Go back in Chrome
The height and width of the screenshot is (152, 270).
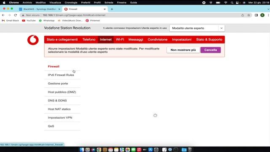coord(3,15)
